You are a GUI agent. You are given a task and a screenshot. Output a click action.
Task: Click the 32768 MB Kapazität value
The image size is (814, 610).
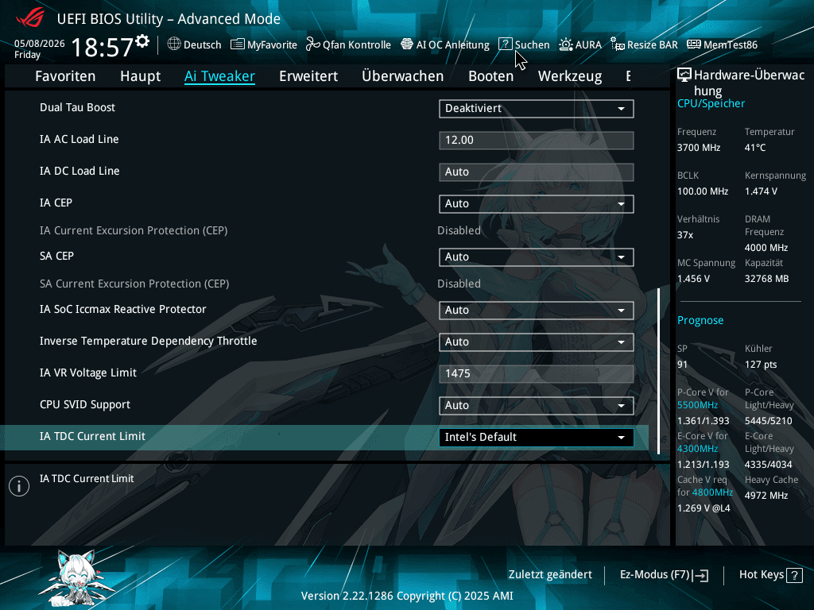[x=766, y=279]
